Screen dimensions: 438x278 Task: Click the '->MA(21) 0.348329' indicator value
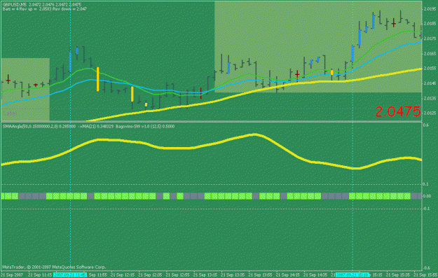click(x=95, y=127)
